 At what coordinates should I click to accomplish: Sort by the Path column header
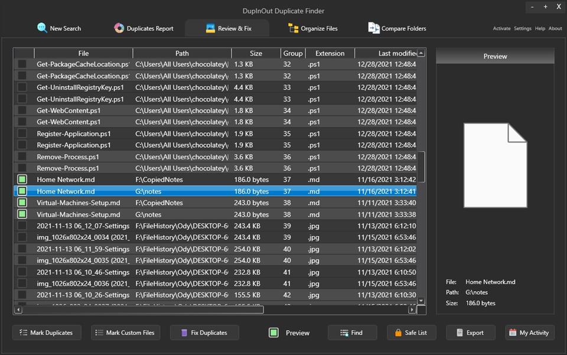coord(182,53)
